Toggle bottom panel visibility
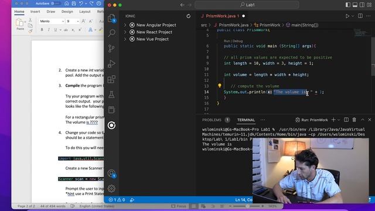This screenshot has height=211, width=375. tap(355, 5)
